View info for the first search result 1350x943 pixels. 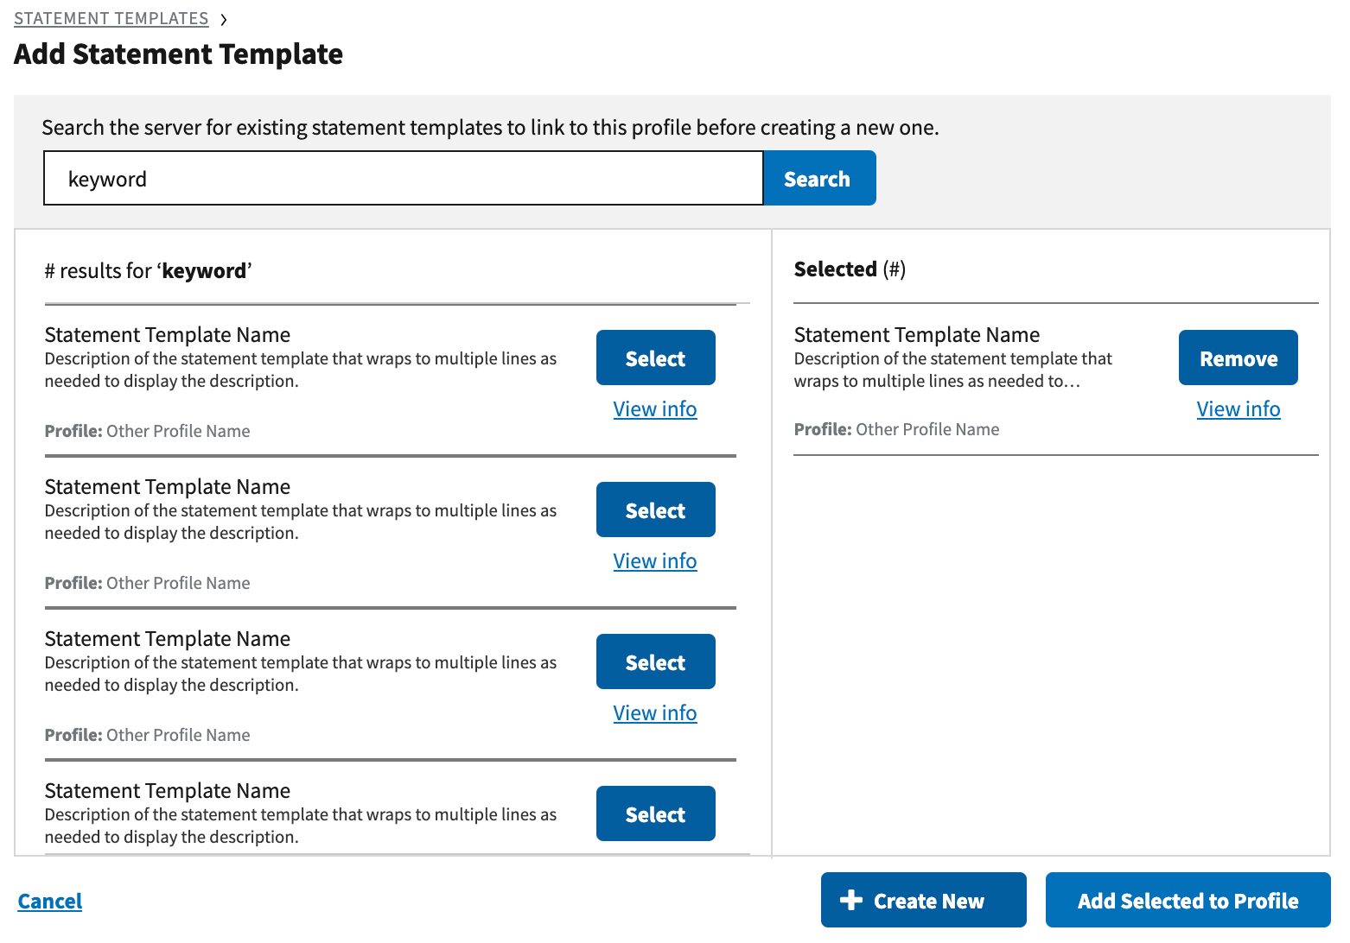click(x=654, y=409)
